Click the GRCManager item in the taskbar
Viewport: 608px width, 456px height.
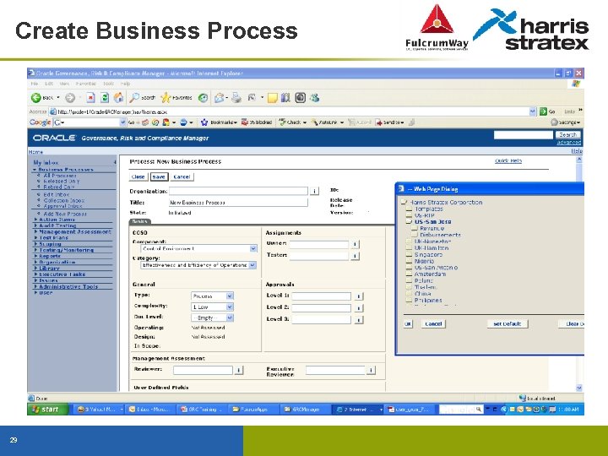304,410
